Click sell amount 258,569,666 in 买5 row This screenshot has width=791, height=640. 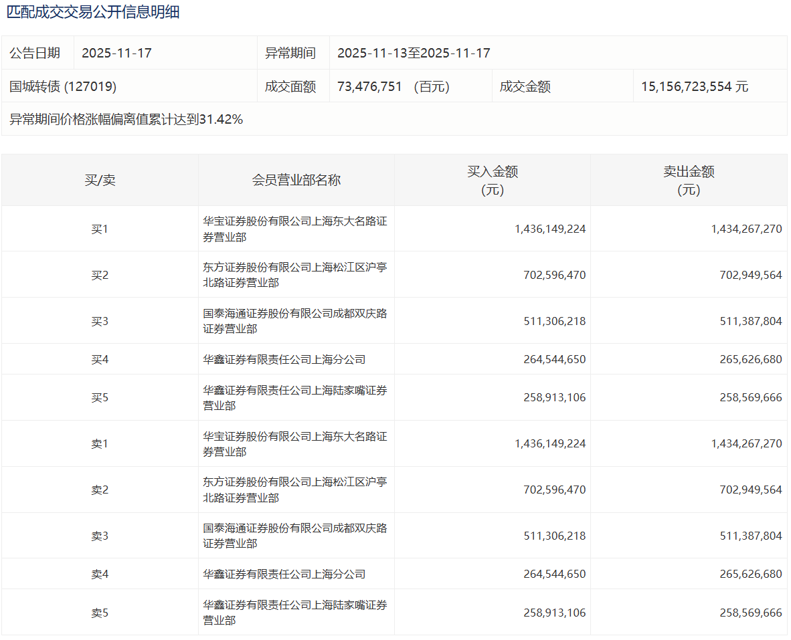click(751, 398)
